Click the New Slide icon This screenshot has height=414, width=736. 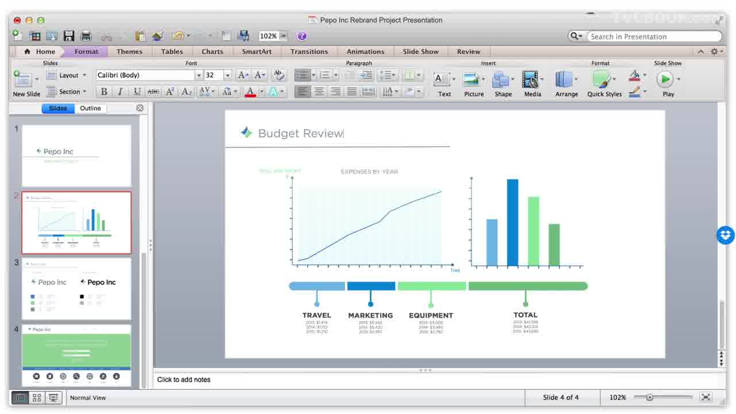coord(22,79)
